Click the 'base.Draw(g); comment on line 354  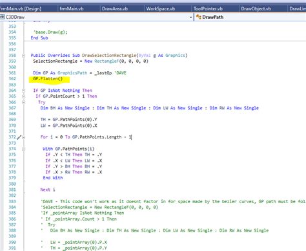pos(50,32)
